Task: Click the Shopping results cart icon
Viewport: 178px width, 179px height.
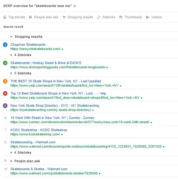Action: [64, 17]
